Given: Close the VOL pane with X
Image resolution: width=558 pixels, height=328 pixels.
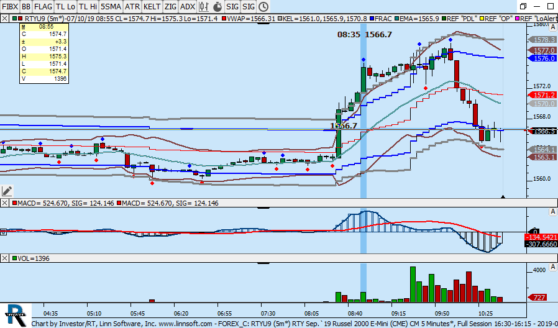Looking at the screenshot, I should [4, 258].
